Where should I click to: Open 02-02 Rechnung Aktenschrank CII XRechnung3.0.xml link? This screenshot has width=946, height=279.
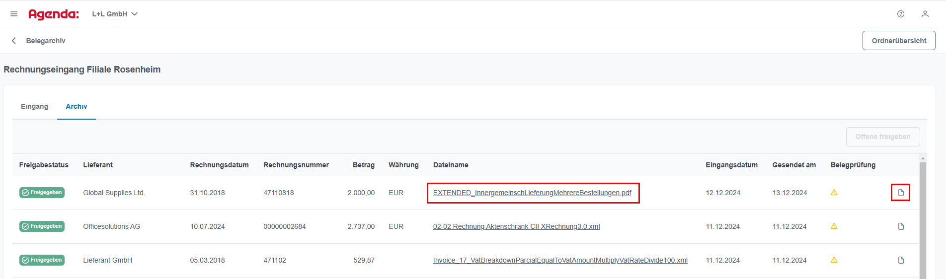[x=516, y=226]
